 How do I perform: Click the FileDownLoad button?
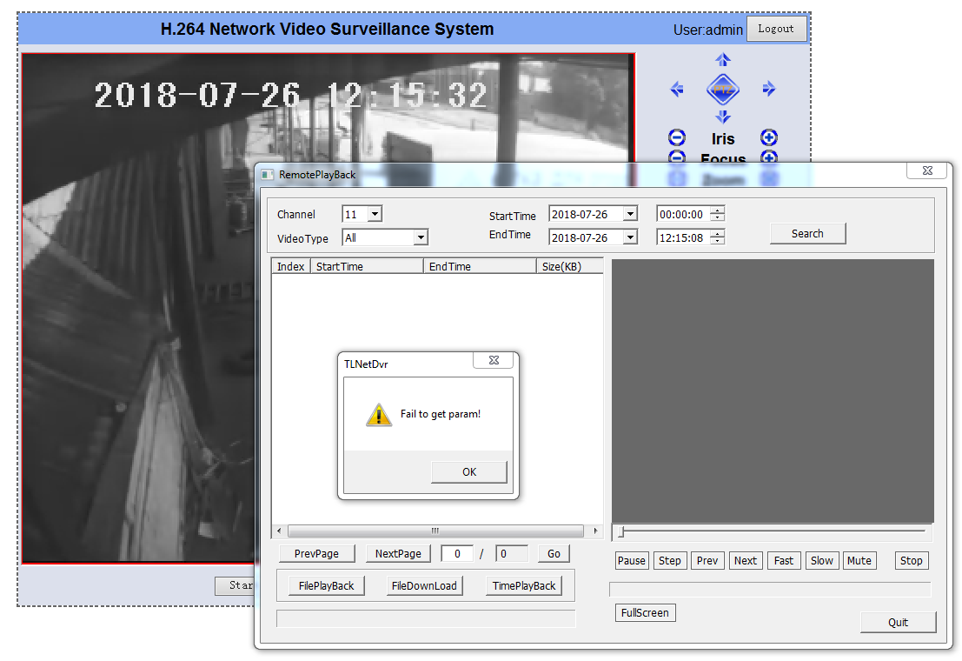click(425, 586)
